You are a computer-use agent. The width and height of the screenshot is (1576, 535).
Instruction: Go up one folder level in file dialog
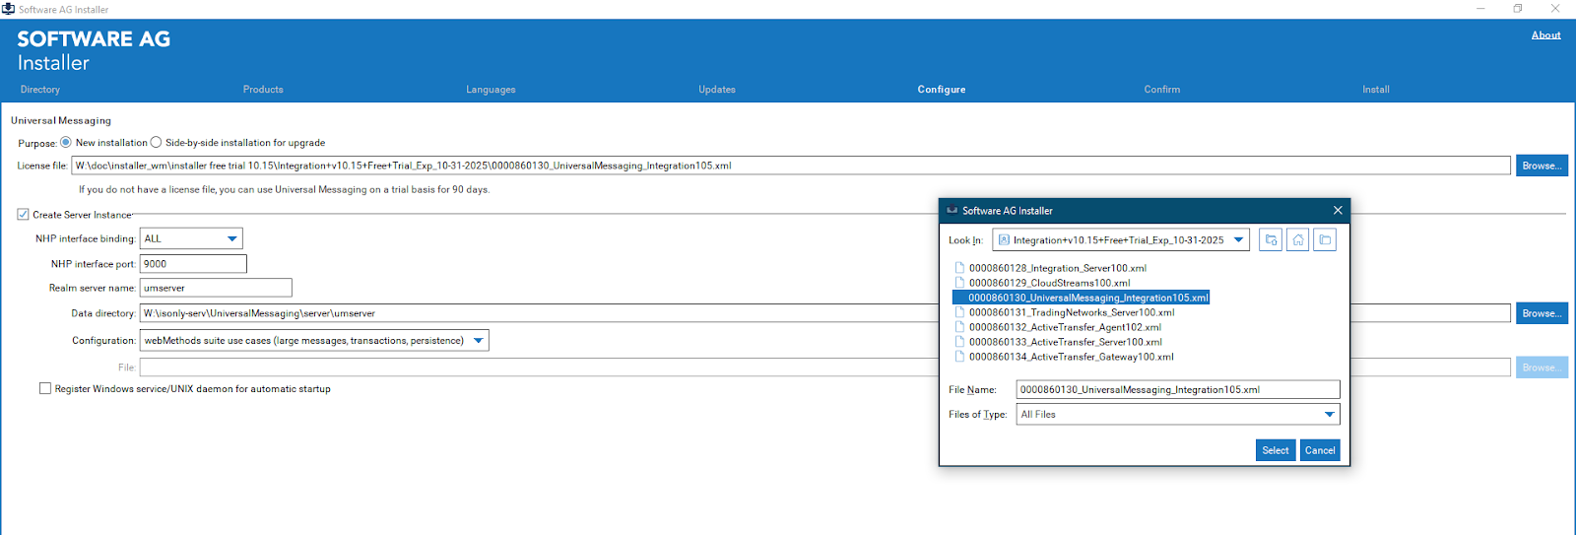1271,239
